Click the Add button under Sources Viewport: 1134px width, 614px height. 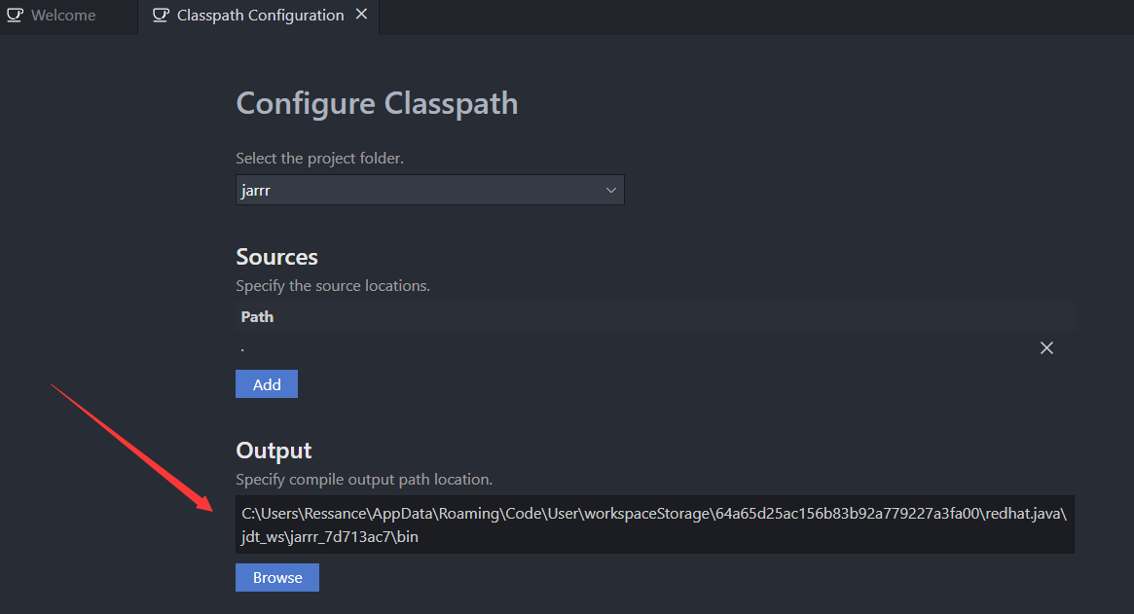266,383
